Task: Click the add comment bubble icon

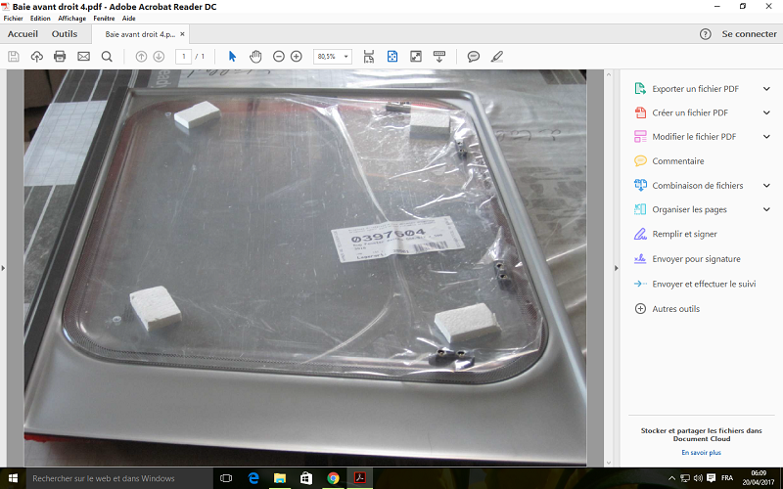Action: pyautogui.click(x=474, y=57)
